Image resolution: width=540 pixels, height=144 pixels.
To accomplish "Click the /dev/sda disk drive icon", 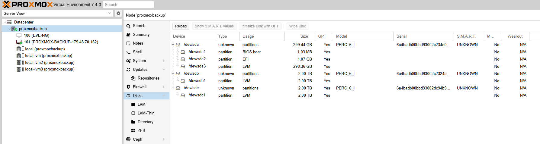I will 178,45.
